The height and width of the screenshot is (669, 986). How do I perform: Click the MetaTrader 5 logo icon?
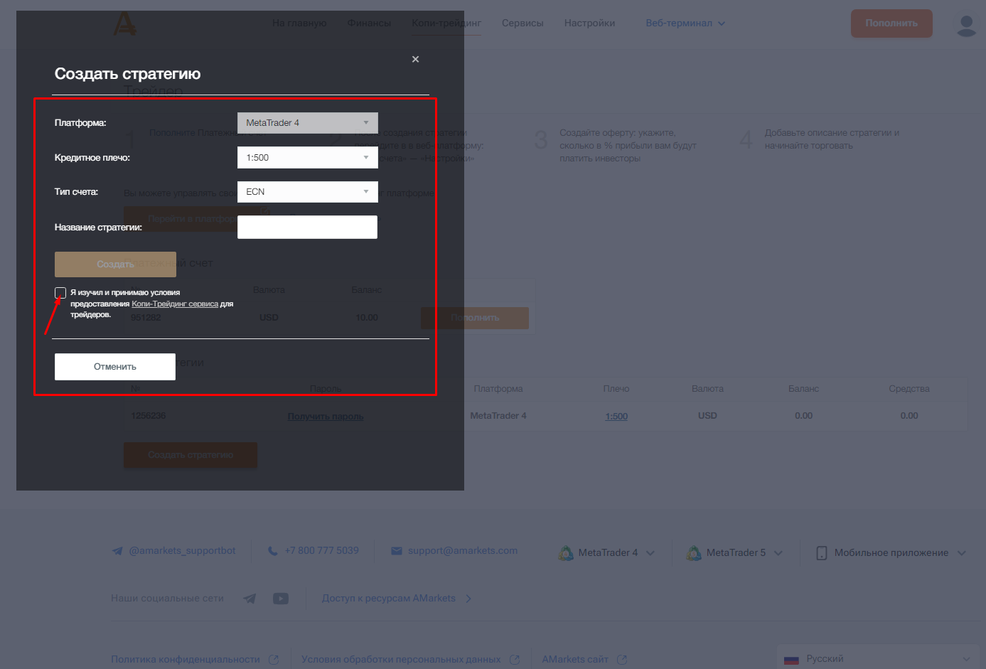[694, 553]
